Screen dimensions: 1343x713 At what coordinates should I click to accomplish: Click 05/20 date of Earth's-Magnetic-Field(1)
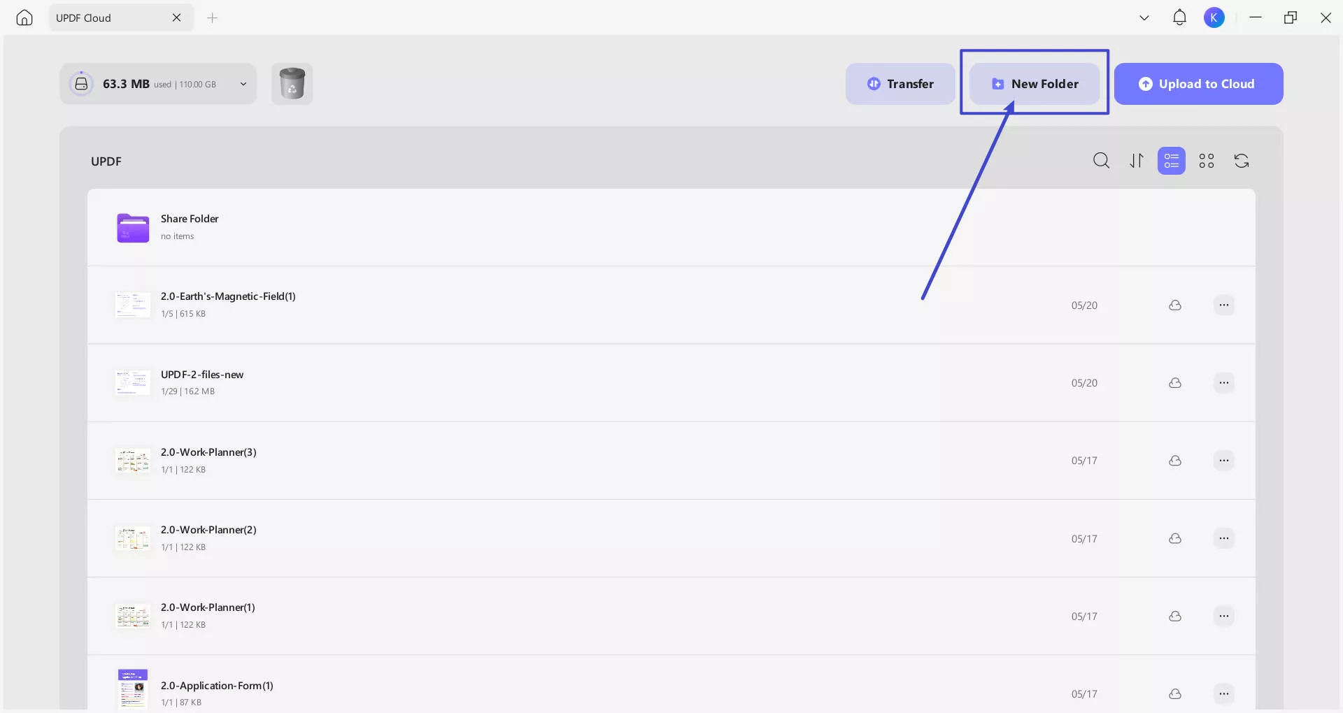(x=1084, y=305)
